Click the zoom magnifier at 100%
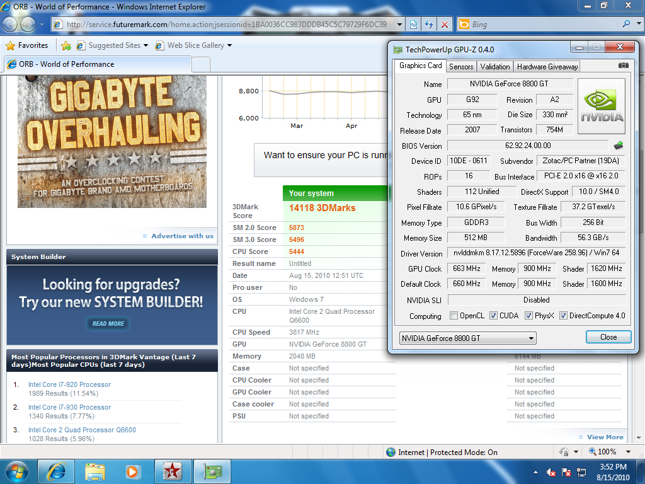 tap(592, 451)
